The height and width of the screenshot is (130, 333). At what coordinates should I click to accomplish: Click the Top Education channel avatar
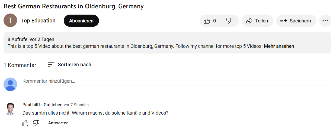[10, 21]
